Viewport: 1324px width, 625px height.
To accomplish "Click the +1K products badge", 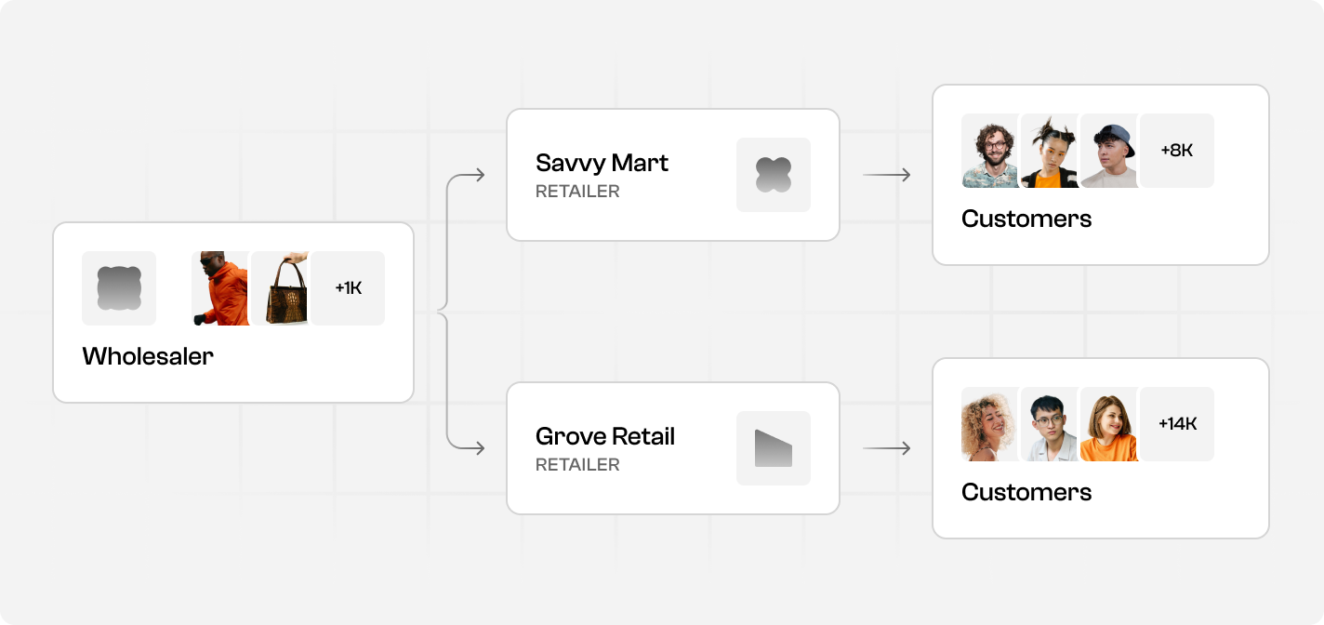I will point(348,288).
